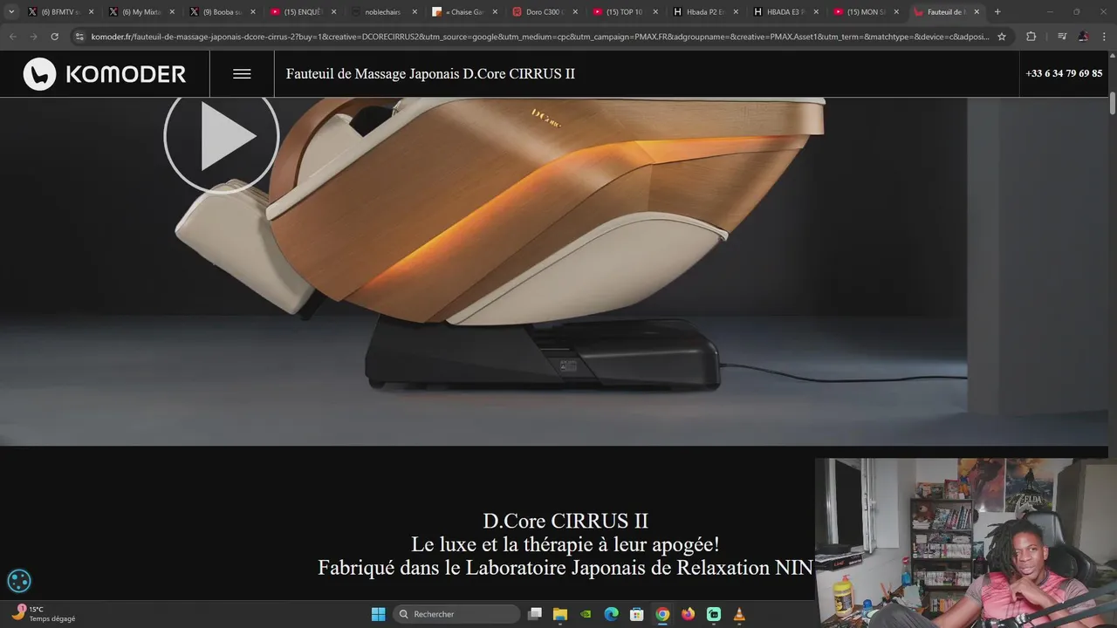Open a new browser tab
Screen dimensions: 1117x628
click(x=997, y=12)
